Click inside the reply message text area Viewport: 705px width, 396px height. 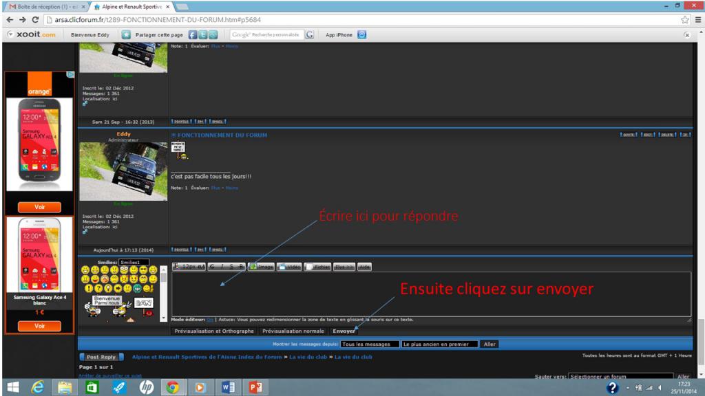pos(431,294)
